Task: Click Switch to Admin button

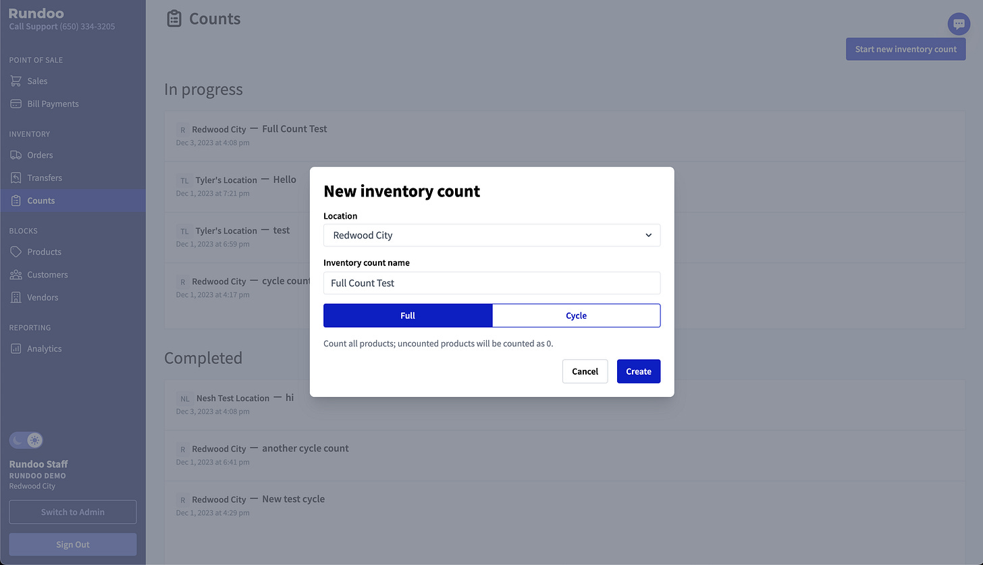Action: click(x=73, y=512)
